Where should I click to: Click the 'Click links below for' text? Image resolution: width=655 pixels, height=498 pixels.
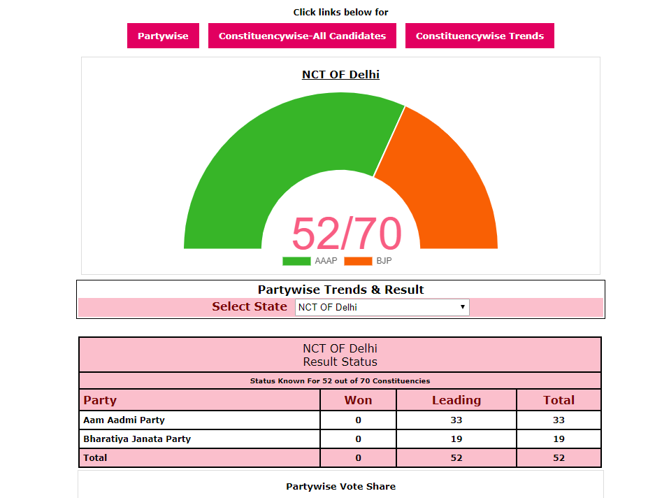[340, 12]
